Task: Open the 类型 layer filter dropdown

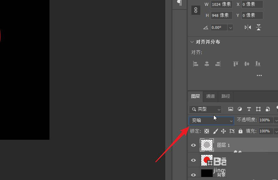Action: pos(205,109)
